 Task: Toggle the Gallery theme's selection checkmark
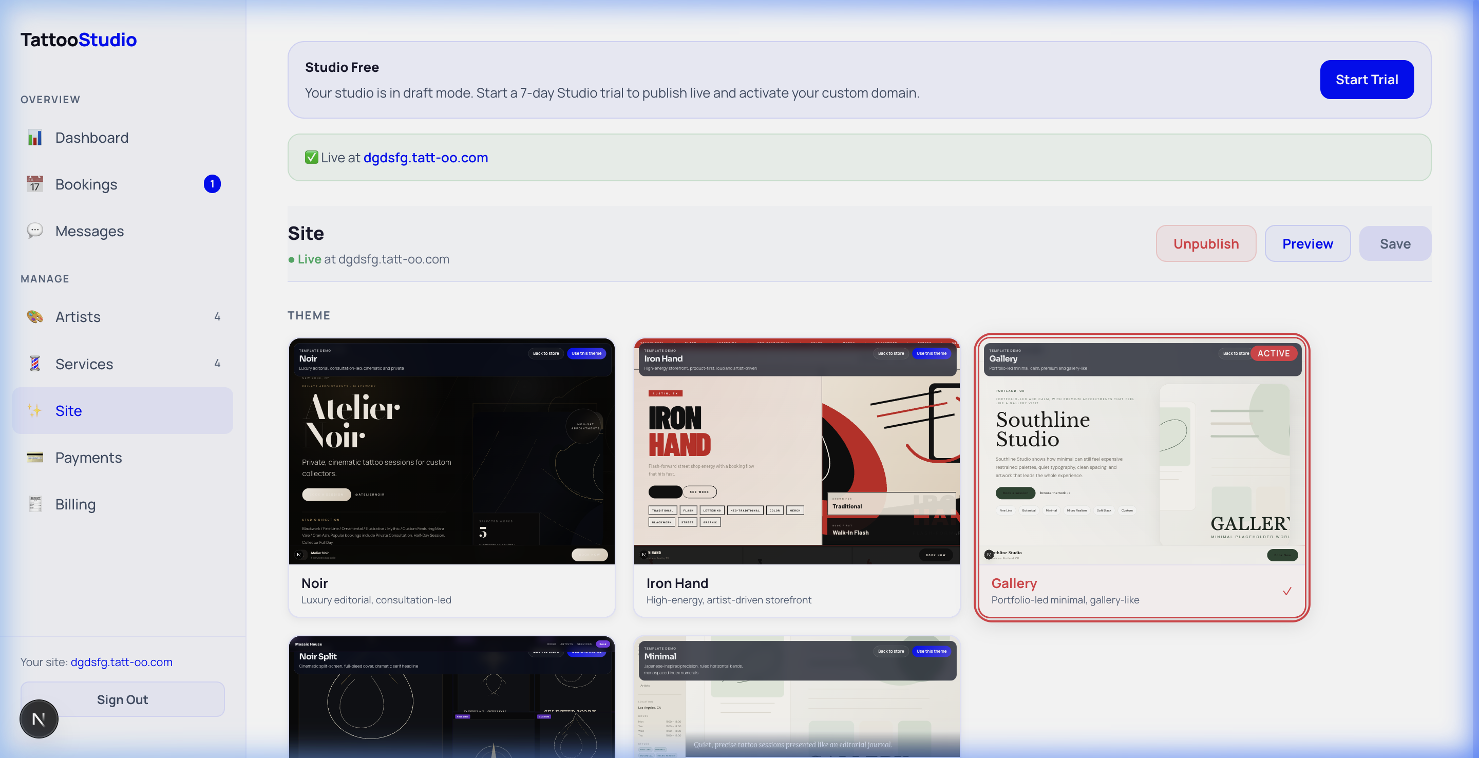(x=1287, y=592)
